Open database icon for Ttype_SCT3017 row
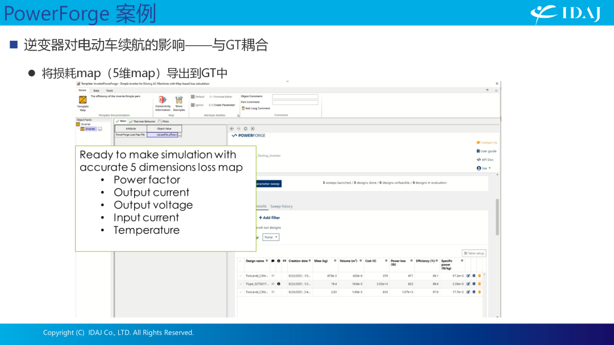 (x=474, y=284)
